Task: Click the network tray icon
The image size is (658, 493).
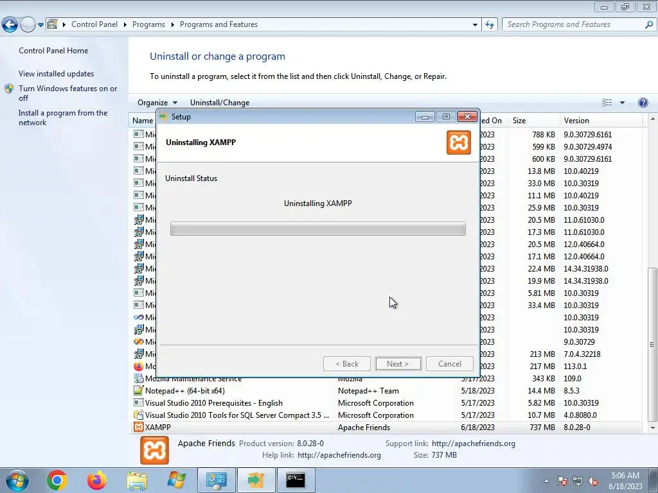Action: (578, 481)
